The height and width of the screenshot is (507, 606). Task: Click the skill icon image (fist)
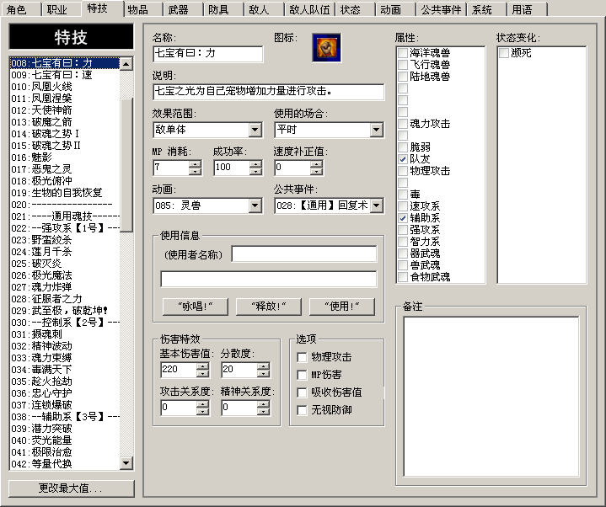point(326,48)
